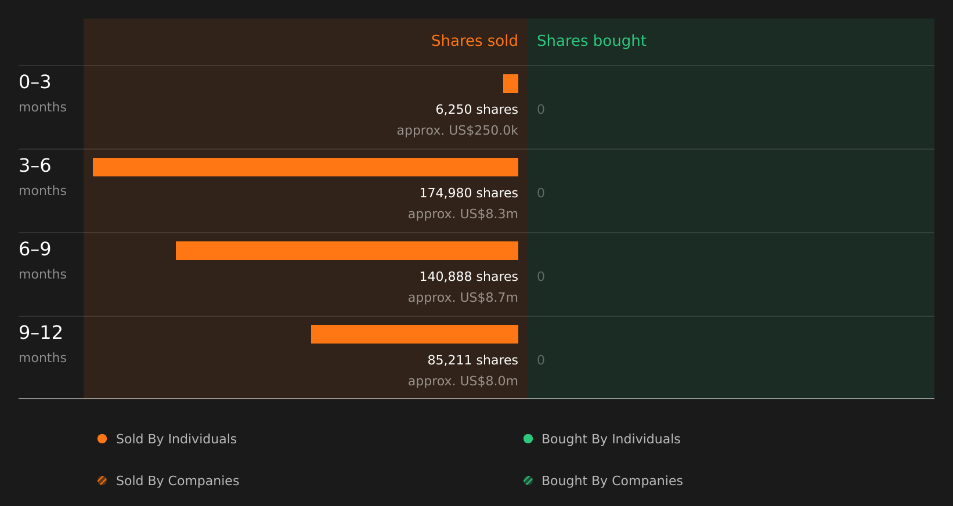Click the bought value 0 in 6–9 months row
Image resolution: width=953 pixels, height=506 pixels.
click(541, 276)
